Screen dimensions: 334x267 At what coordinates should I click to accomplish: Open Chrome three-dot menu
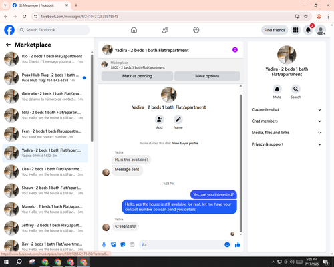(328, 17)
